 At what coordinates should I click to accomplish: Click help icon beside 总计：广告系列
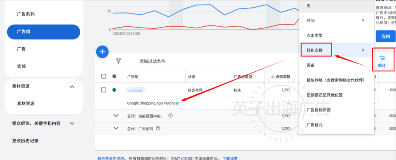tap(158, 129)
